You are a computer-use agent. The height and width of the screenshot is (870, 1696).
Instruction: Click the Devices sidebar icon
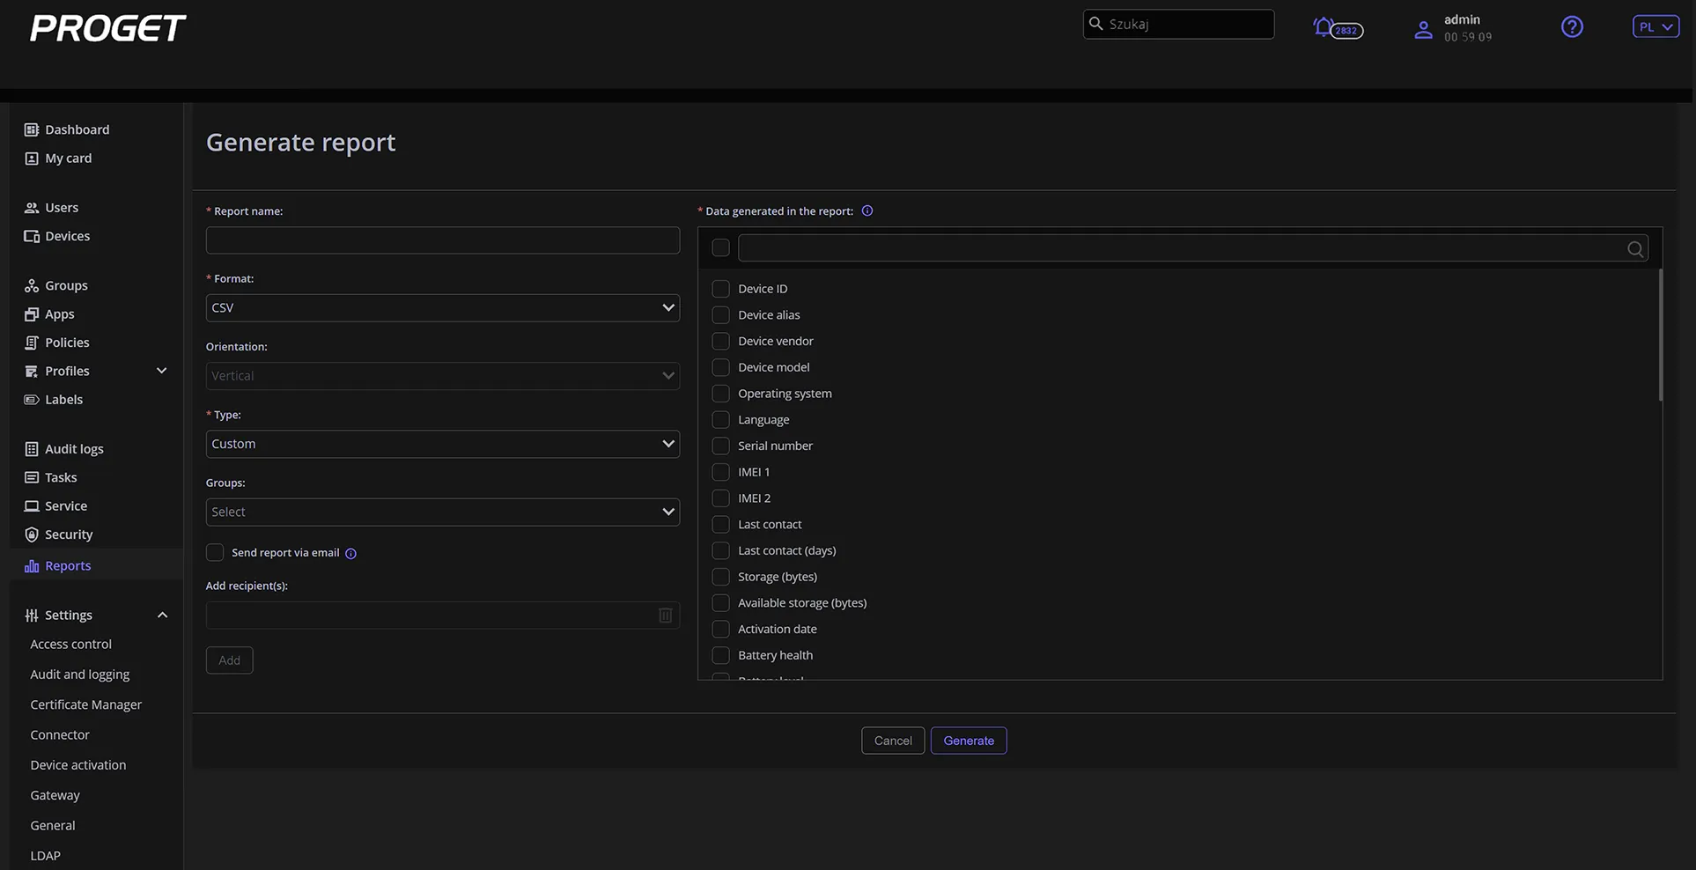pyautogui.click(x=32, y=236)
